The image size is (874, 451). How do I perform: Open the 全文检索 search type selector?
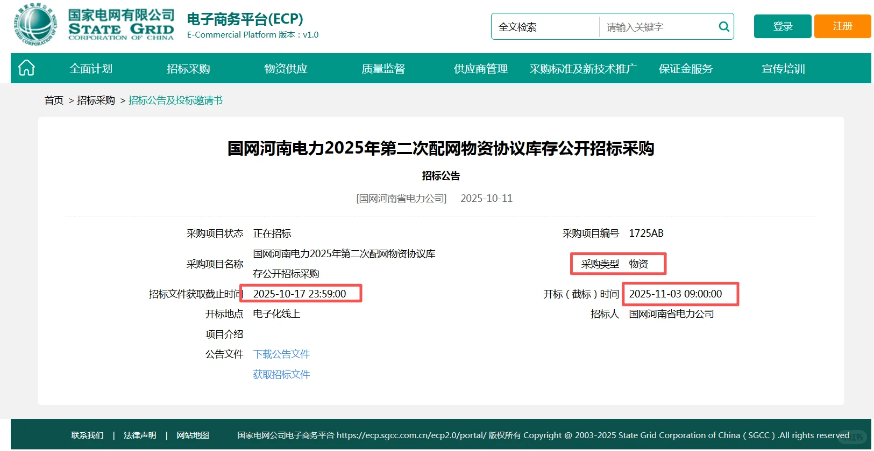coord(545,27)
